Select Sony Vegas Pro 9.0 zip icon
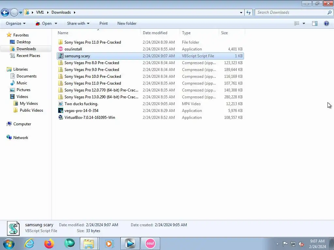 [61, 70]
